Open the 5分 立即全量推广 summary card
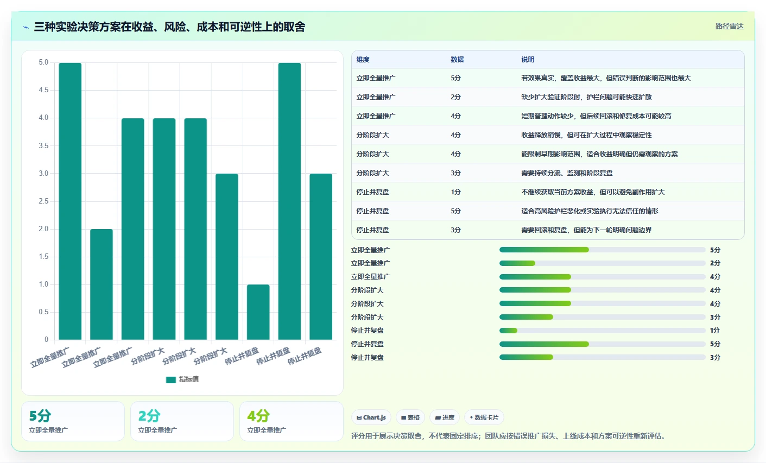Viewport: 766px width, 463px height. coord(73,421)
